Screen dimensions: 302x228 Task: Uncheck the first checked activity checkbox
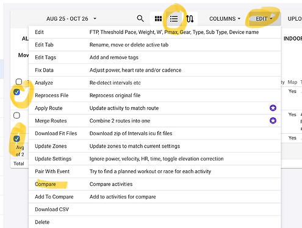pyautogui.click(x=16, y=92)
